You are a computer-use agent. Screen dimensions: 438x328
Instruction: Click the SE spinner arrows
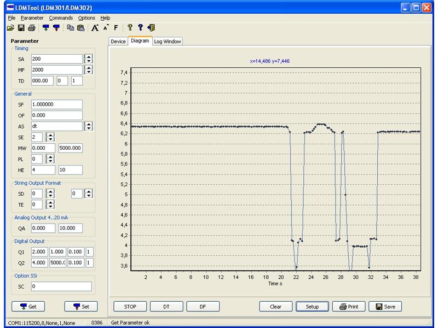50,137
